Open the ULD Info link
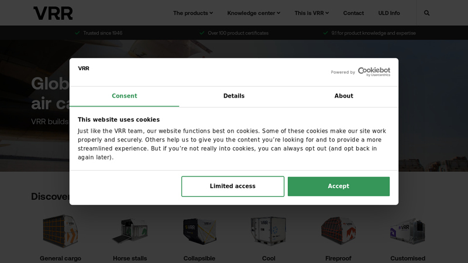The height and width of the screenshot is (263, 468). click(x=389, y=13)
